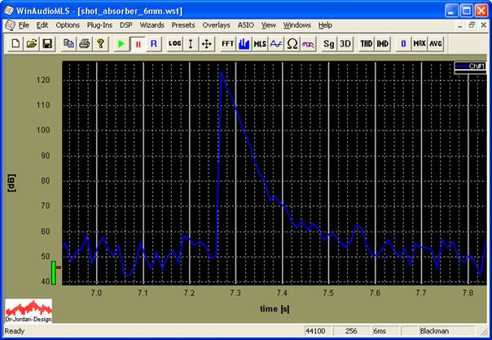Click the Dr-Jordan-Design logo
The height and width of the screenshot is (340, 492).
point(29,311)
